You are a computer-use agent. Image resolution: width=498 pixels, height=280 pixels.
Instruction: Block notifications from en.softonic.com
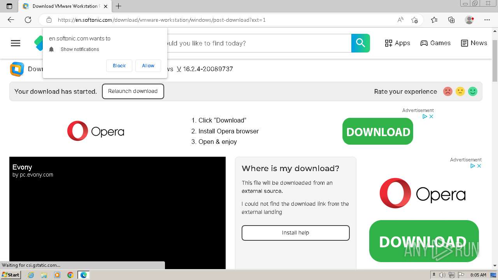[119, 66]
